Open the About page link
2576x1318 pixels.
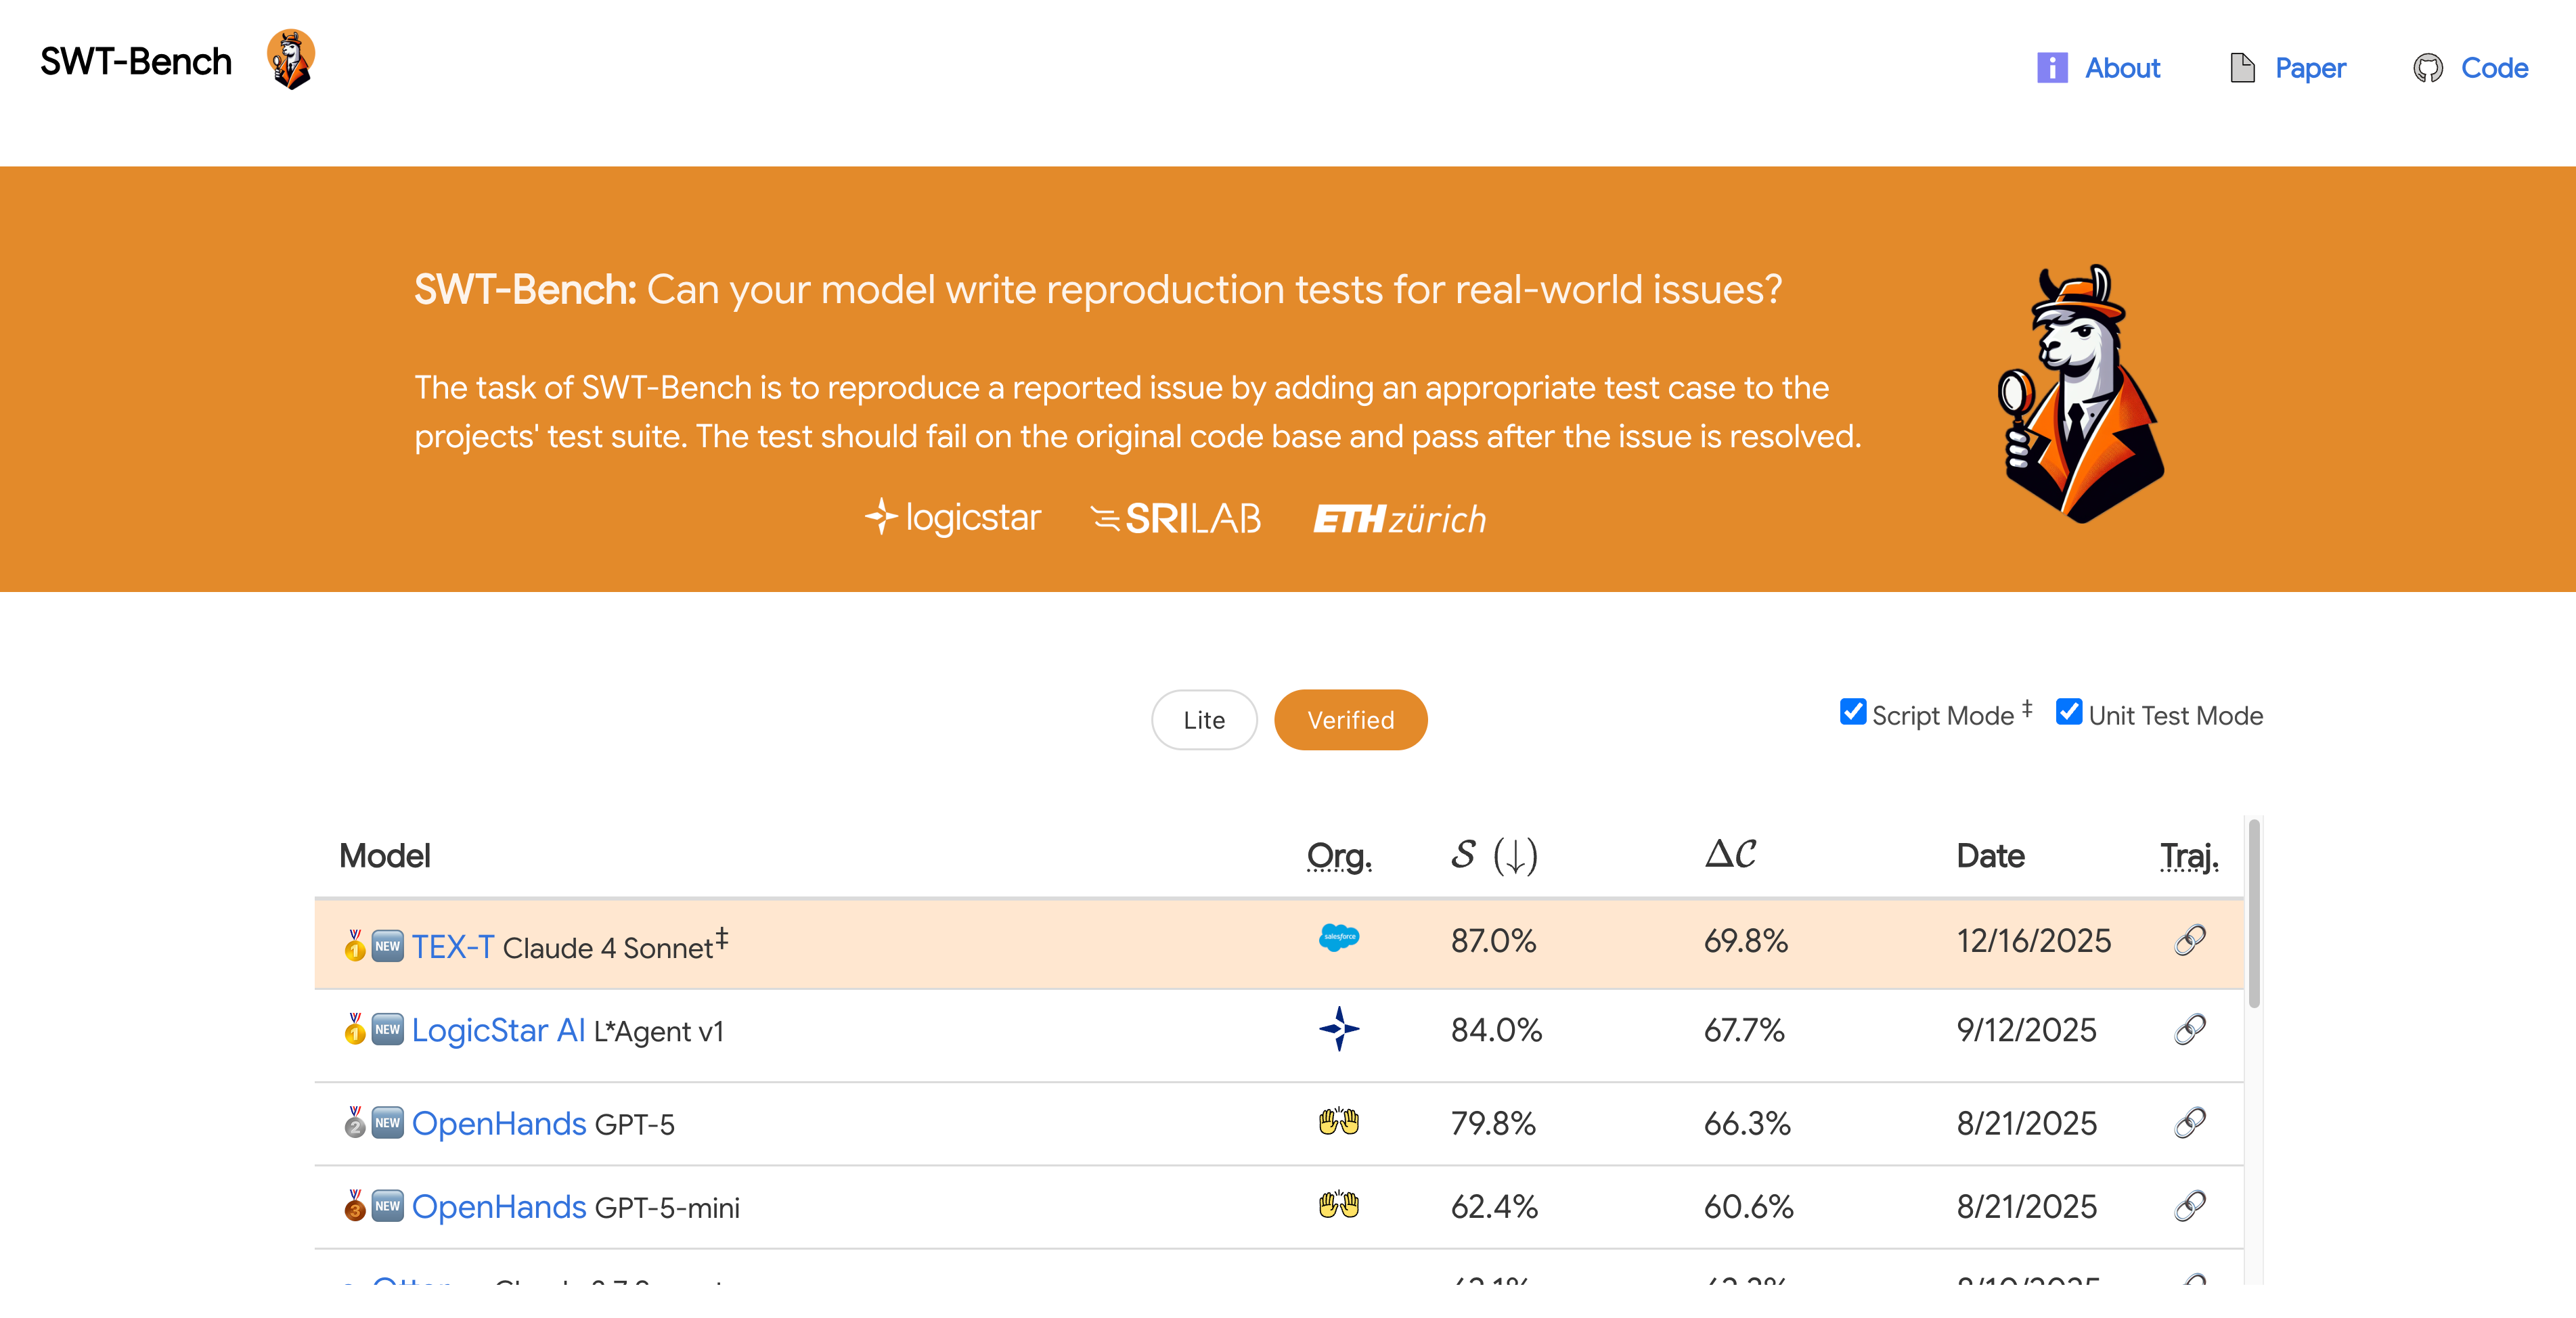(x=2121, y=68)
